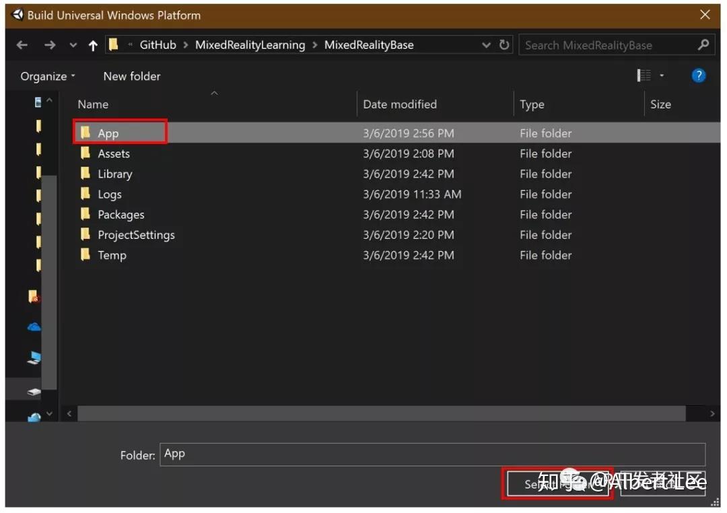Click the horizontal scrollbar right arrow
This screenshot has height=513, width=727.
(712, 413)
